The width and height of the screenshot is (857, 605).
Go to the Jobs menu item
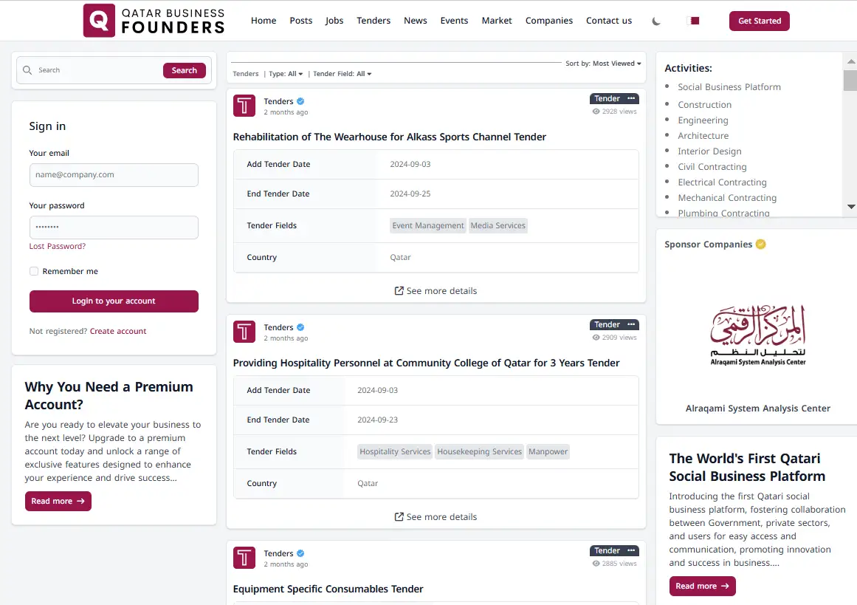334,21
